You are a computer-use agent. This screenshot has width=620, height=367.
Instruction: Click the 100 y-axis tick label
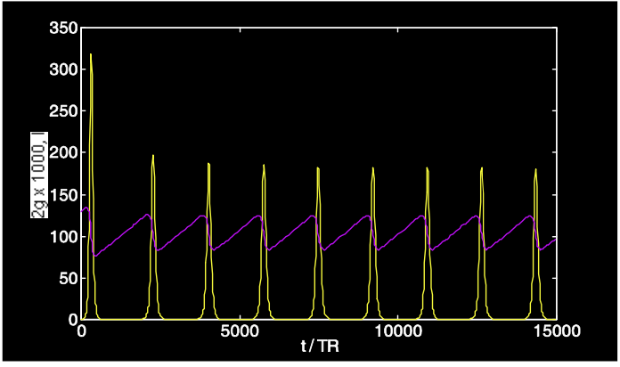point(63,237)
